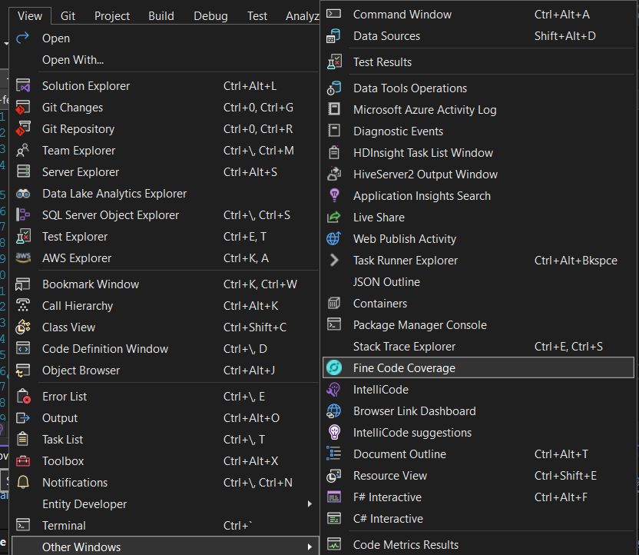
Task: Select Terminal menu item
Action: tap(164, 525)
